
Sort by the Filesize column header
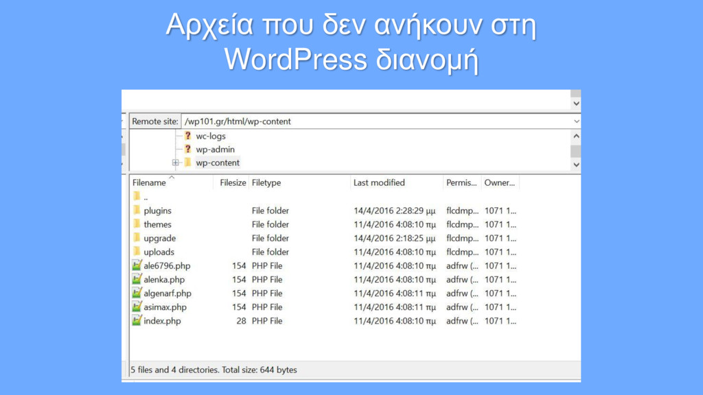(x=232, y=182)
